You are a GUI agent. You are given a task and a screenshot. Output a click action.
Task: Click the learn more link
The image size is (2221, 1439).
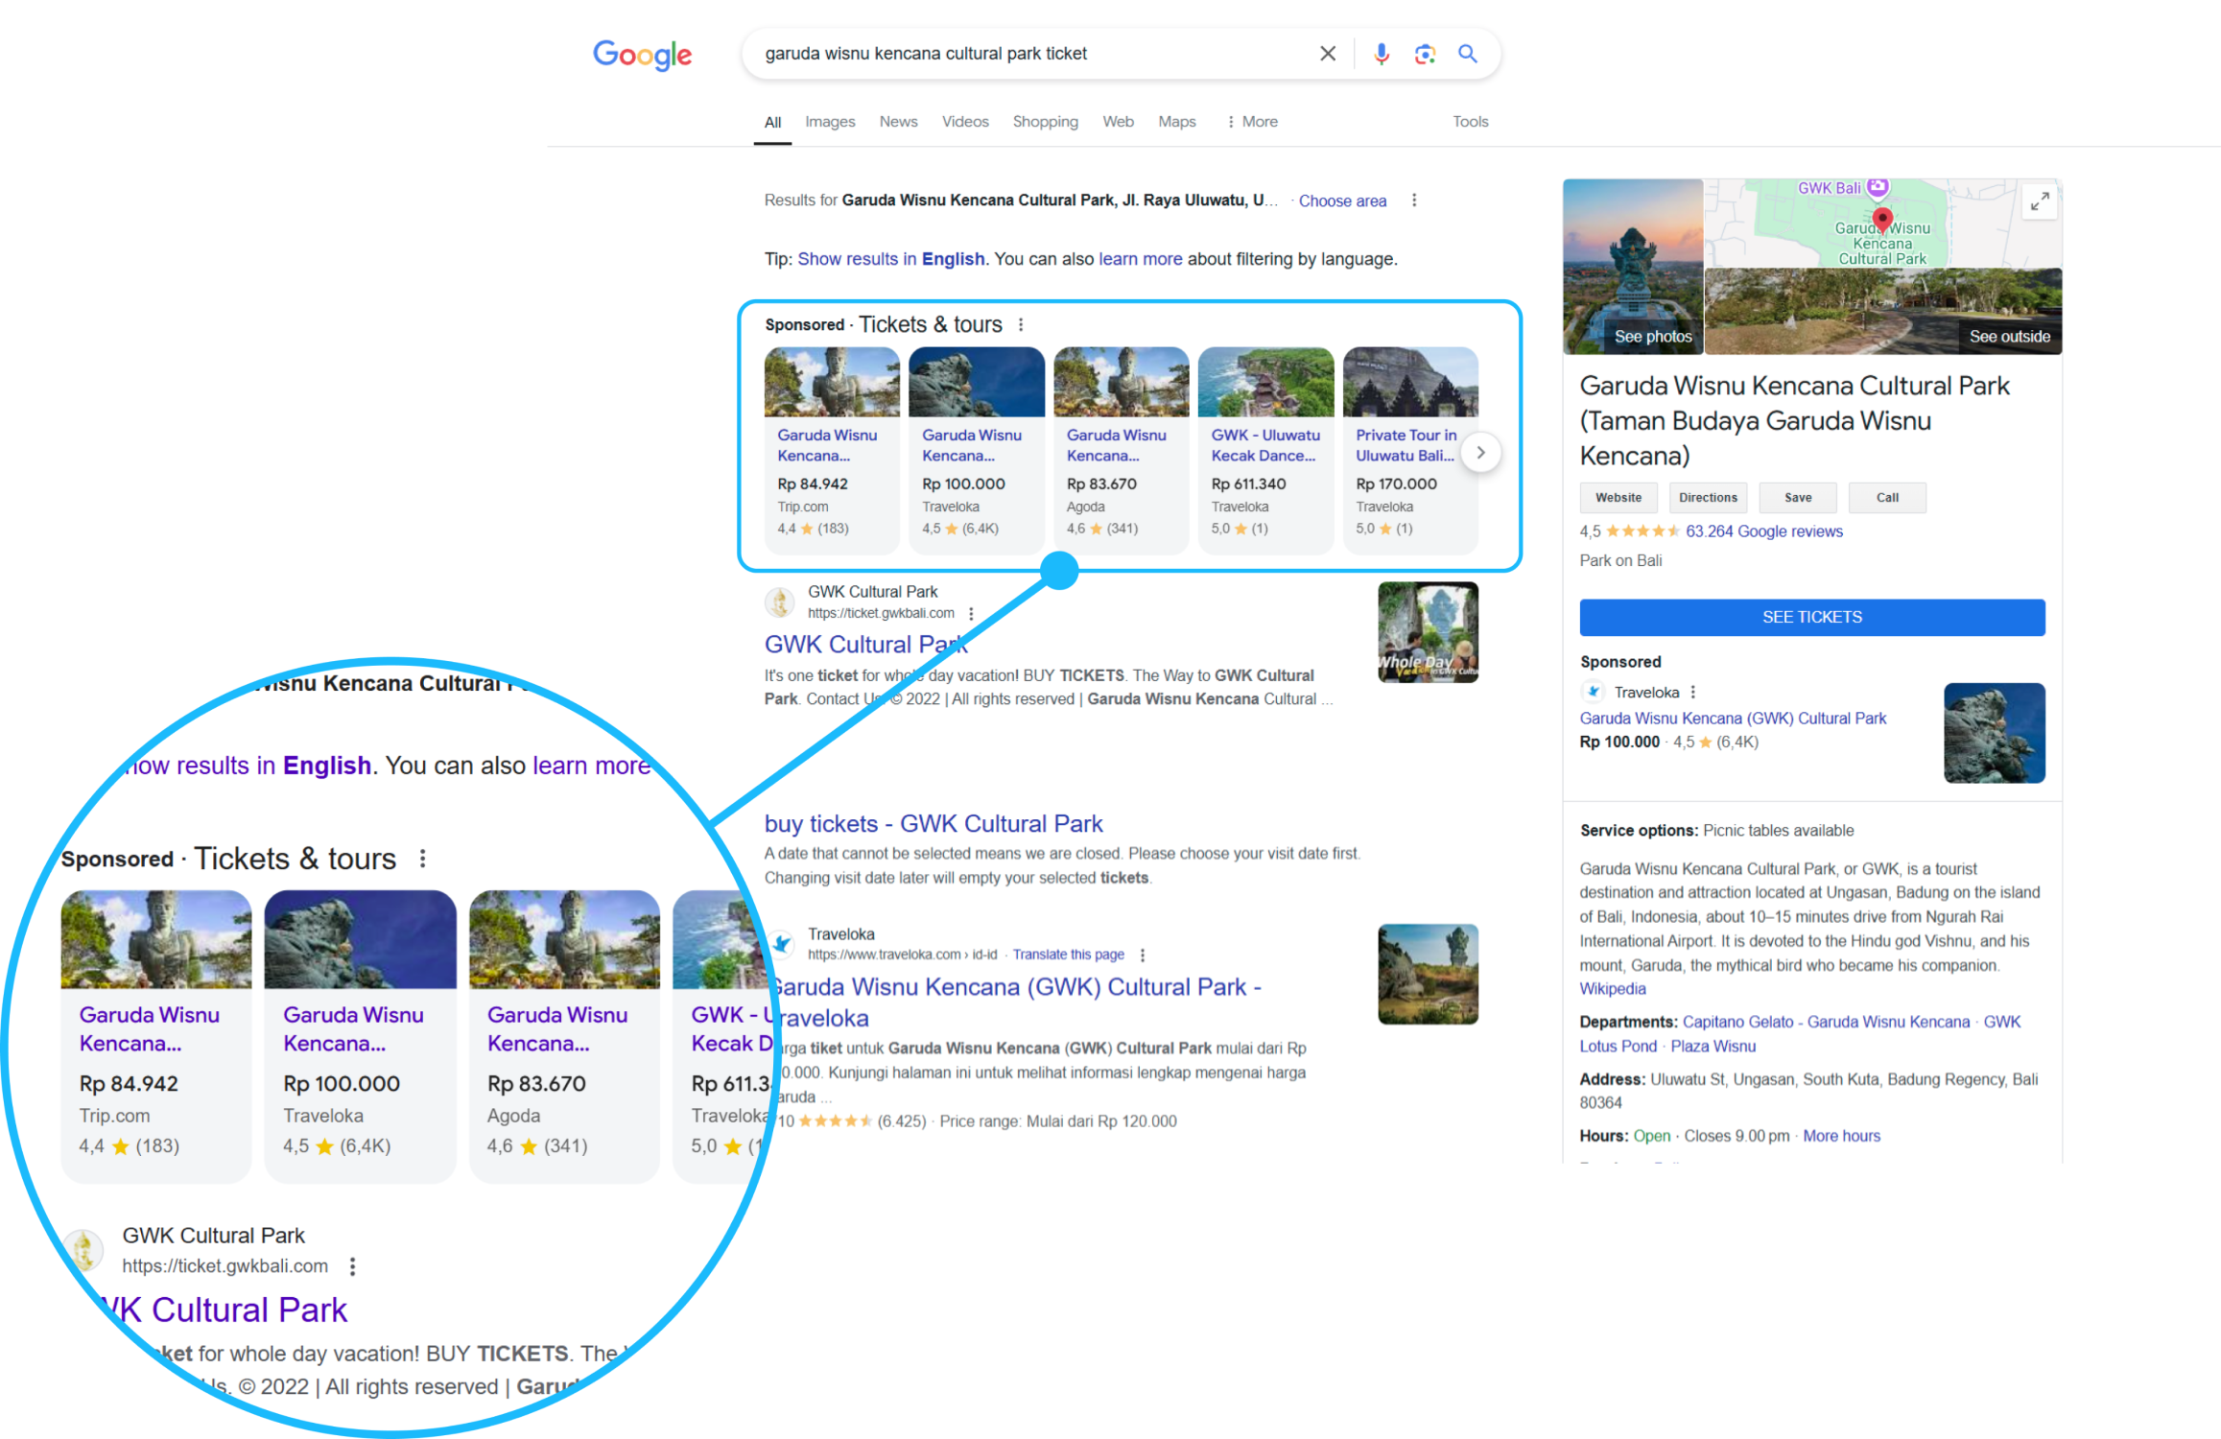[x=1140, y=259]
